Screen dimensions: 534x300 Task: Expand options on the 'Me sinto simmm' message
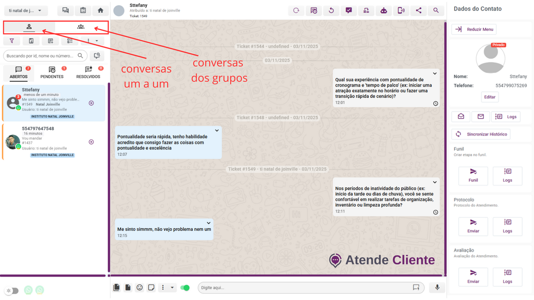(209, 223)
